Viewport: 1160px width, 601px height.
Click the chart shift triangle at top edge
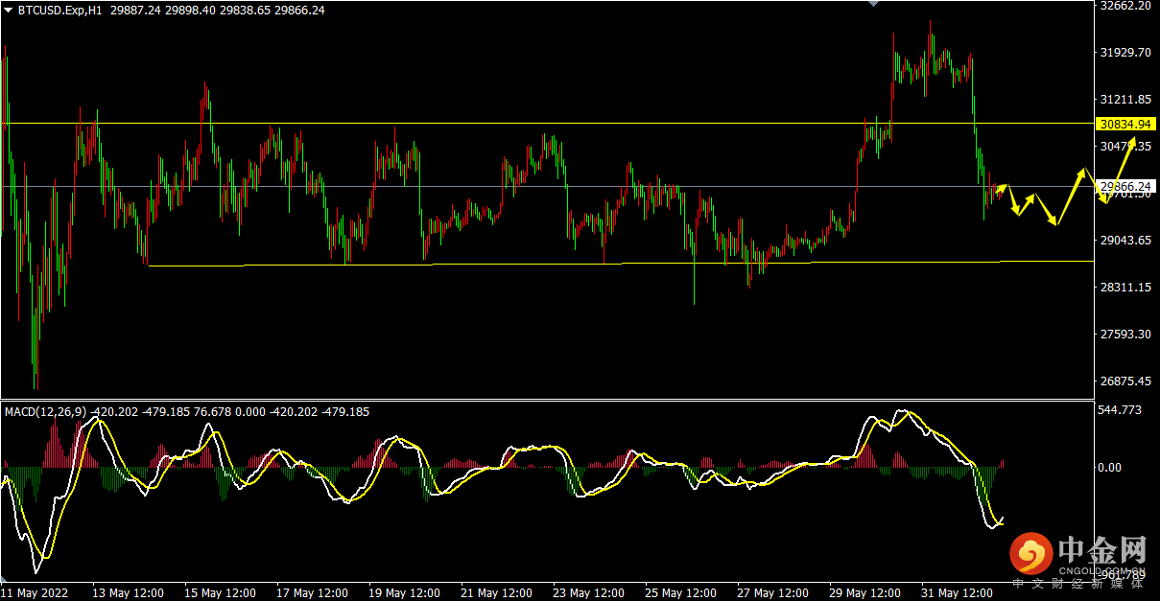pyautogui.click(x=872, y=4)
